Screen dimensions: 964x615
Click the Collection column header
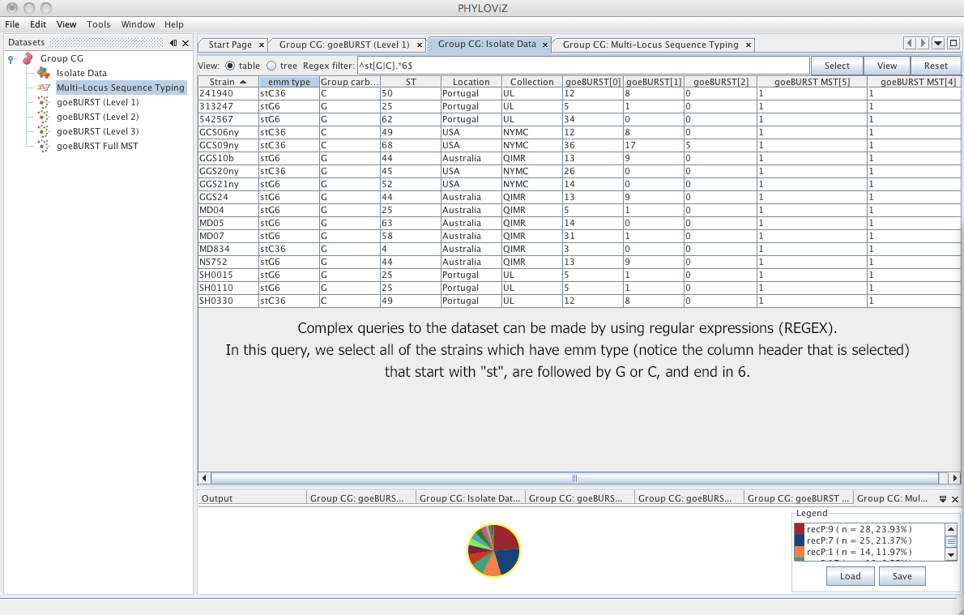531,82
